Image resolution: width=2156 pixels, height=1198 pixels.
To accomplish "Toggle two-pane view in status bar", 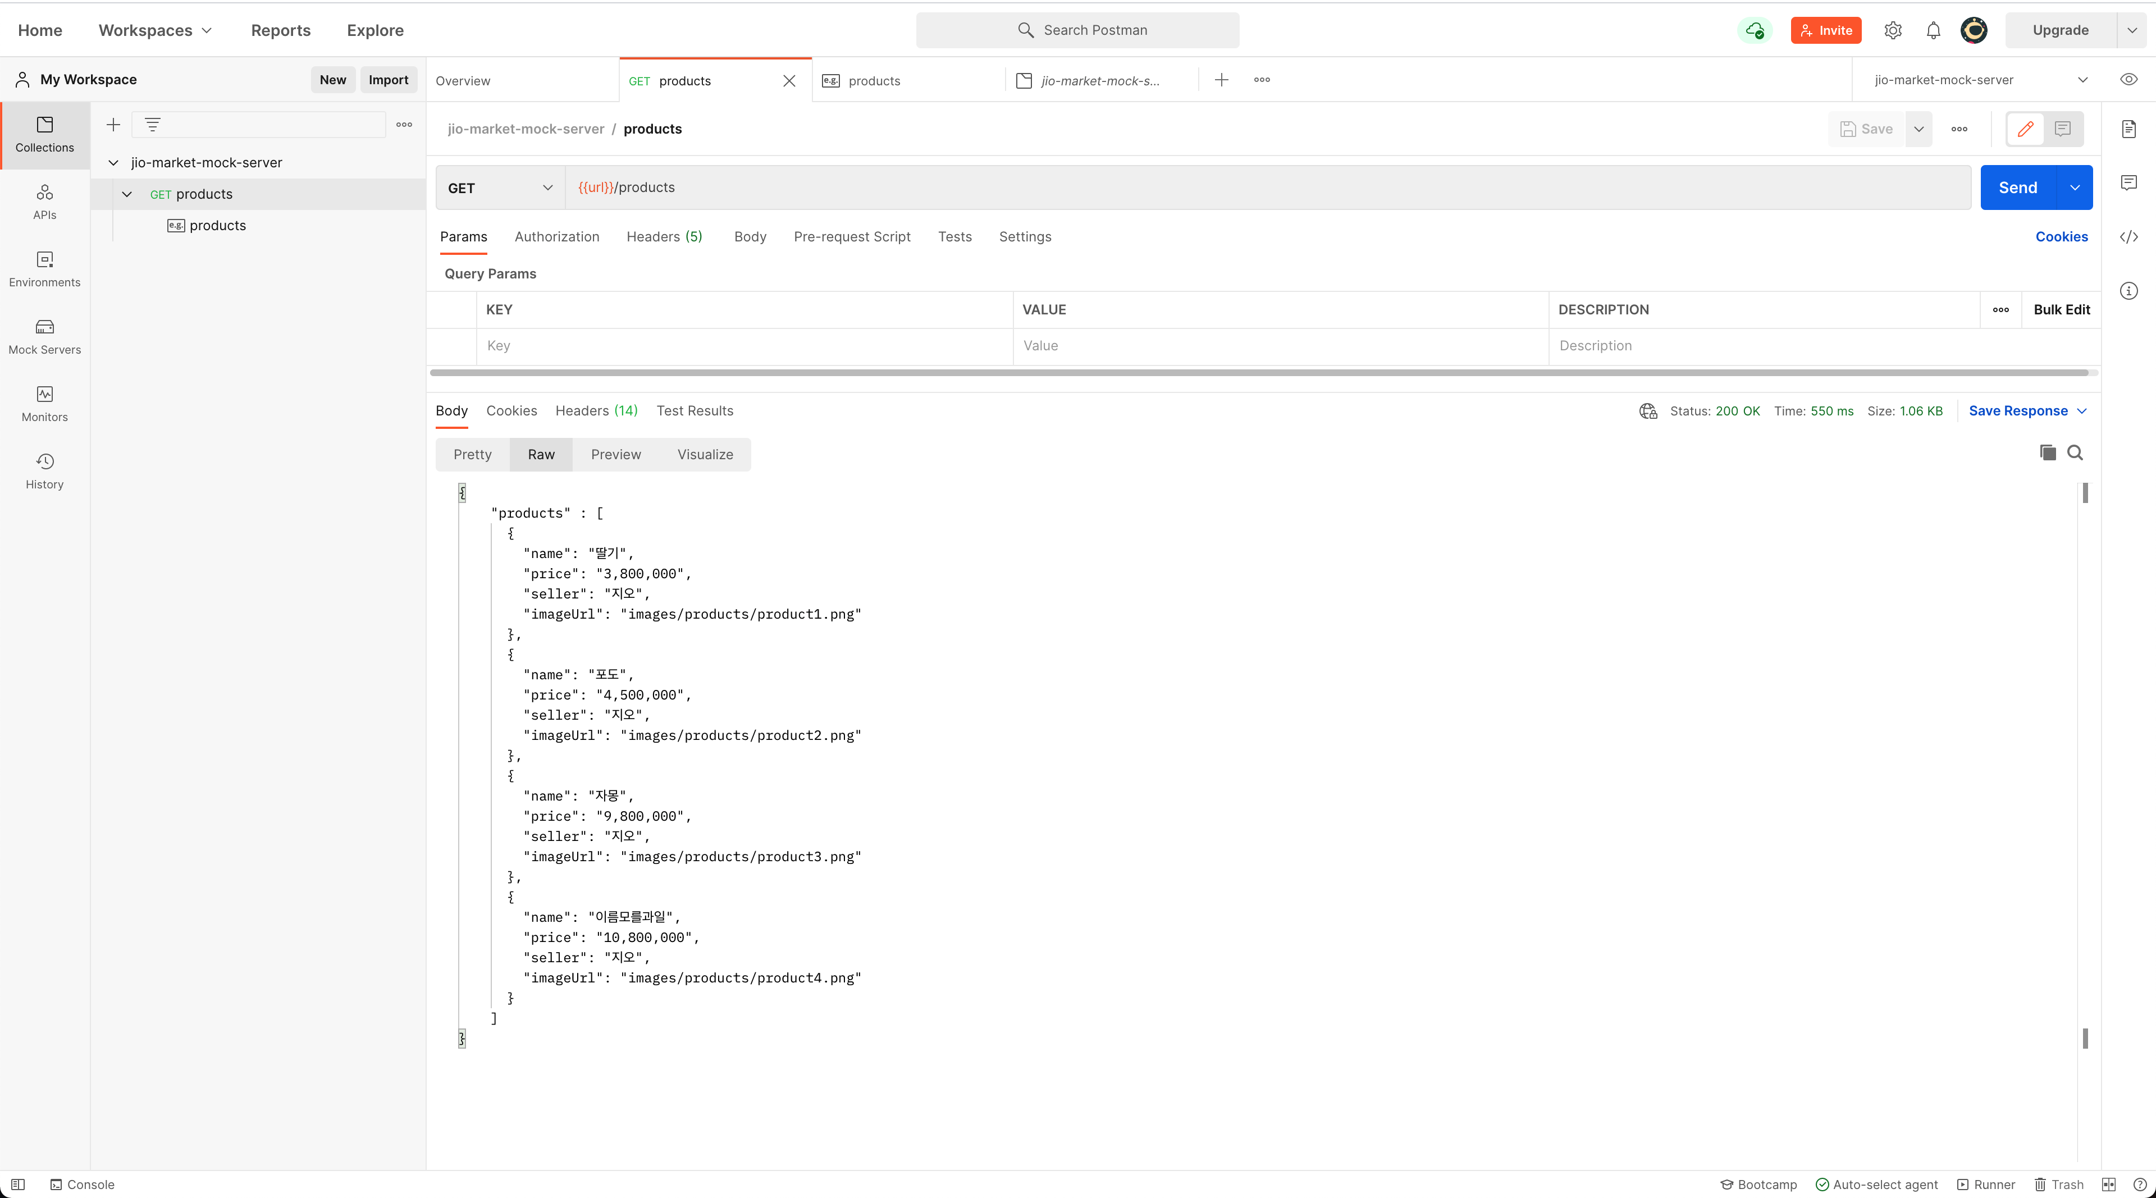I will coord(2108,1185).
